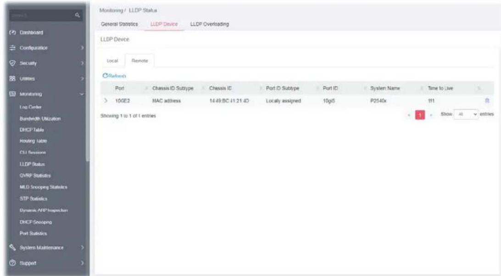Click the system name P2540x
The width and height of the screenshot is (501, 276).
(x=379, y=101)
